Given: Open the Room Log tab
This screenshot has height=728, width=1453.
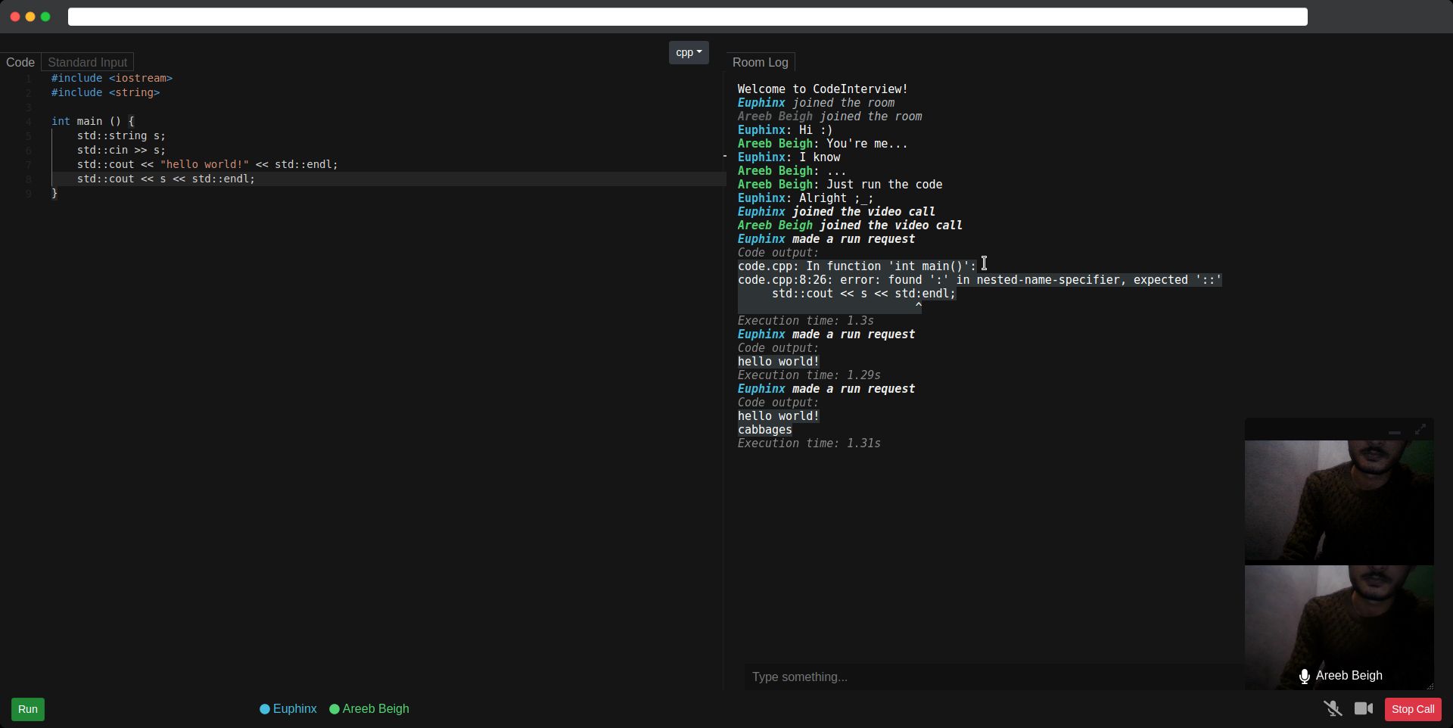Looking at the screenshot, I should [x=760, y=62].
